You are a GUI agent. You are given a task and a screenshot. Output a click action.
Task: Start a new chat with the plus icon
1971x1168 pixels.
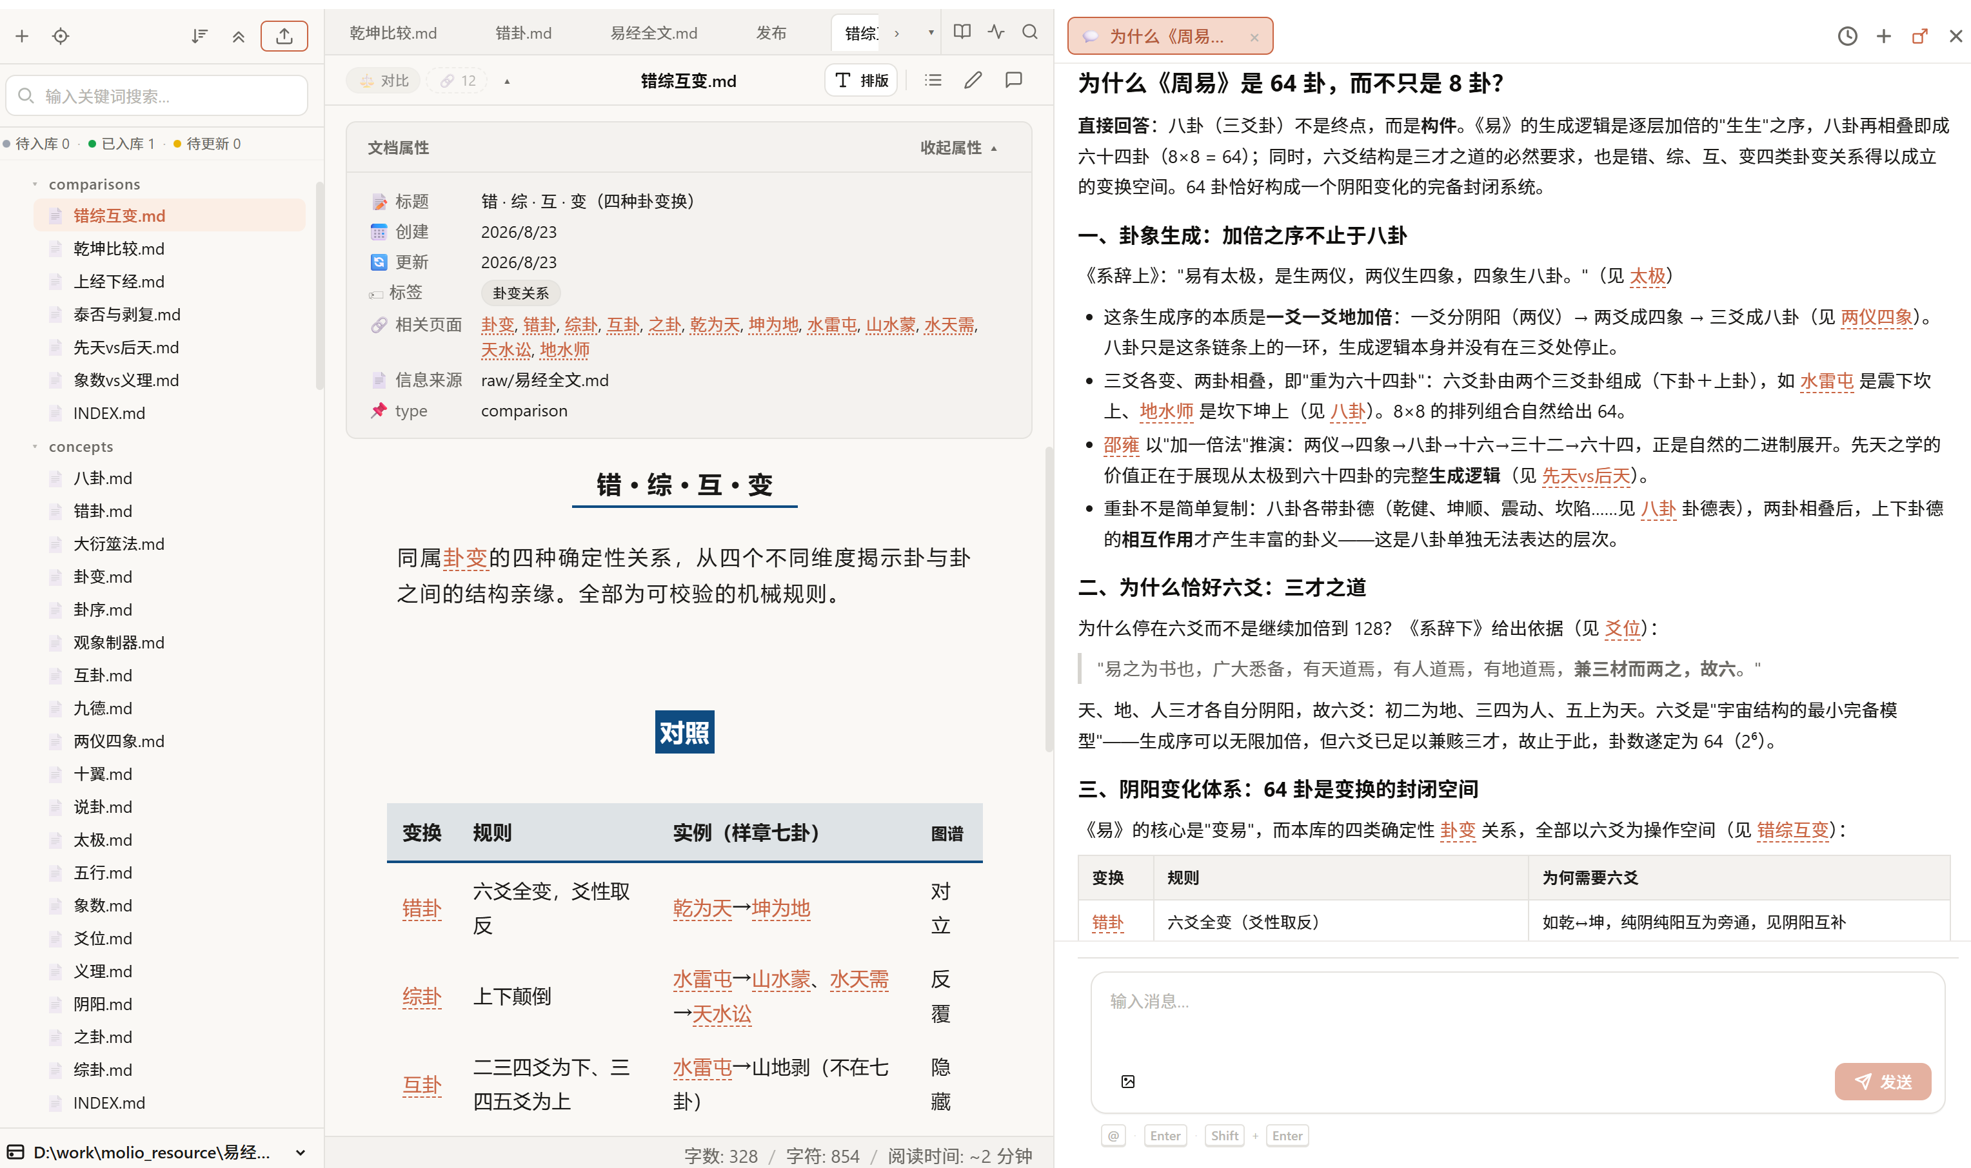click(1883, 36)
